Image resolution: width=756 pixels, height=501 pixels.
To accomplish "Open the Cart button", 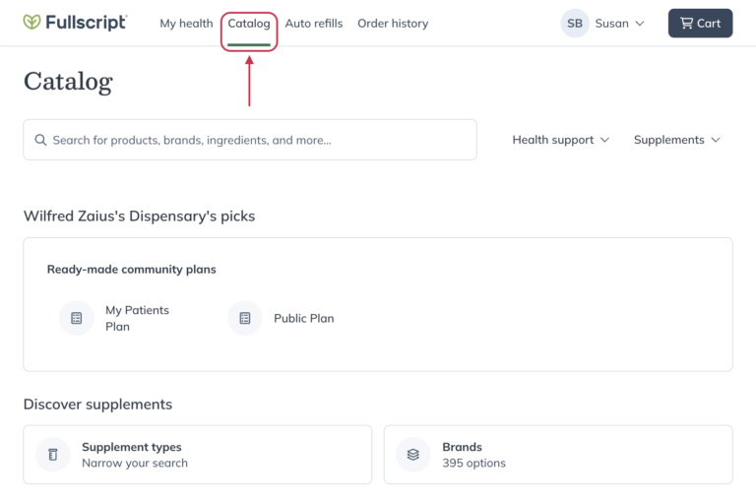I will (x=700, y=24).
